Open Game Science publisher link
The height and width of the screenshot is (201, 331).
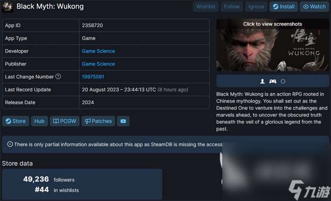point(98,64)
